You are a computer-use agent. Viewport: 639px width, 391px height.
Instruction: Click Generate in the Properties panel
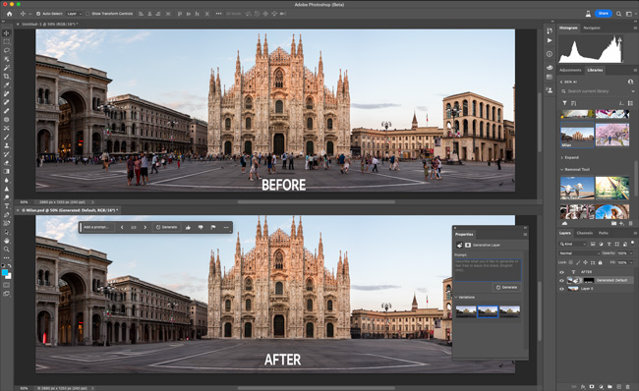(x=506, y=287)
